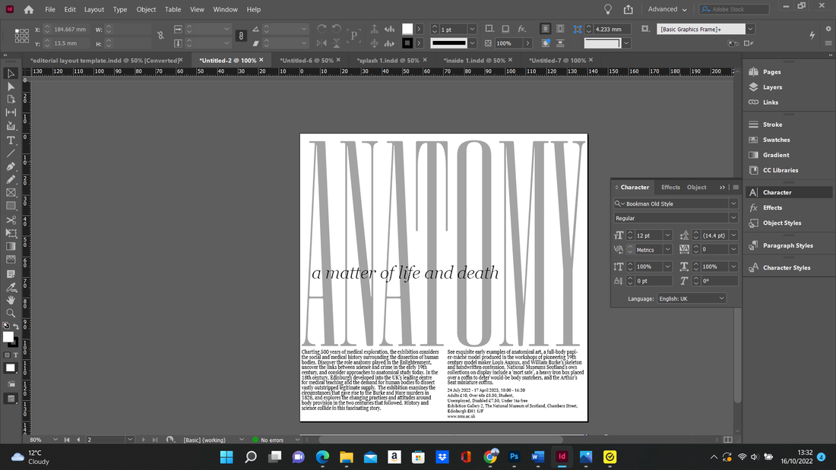Choose the Page tool

[x=11, y=99]
